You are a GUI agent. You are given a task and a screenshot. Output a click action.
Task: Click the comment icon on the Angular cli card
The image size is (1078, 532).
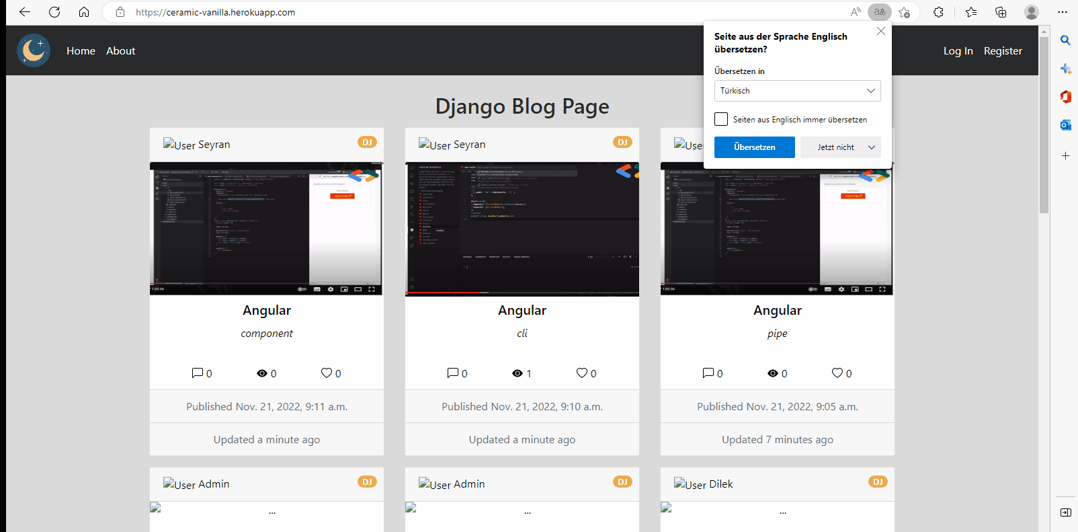point(452,373)
